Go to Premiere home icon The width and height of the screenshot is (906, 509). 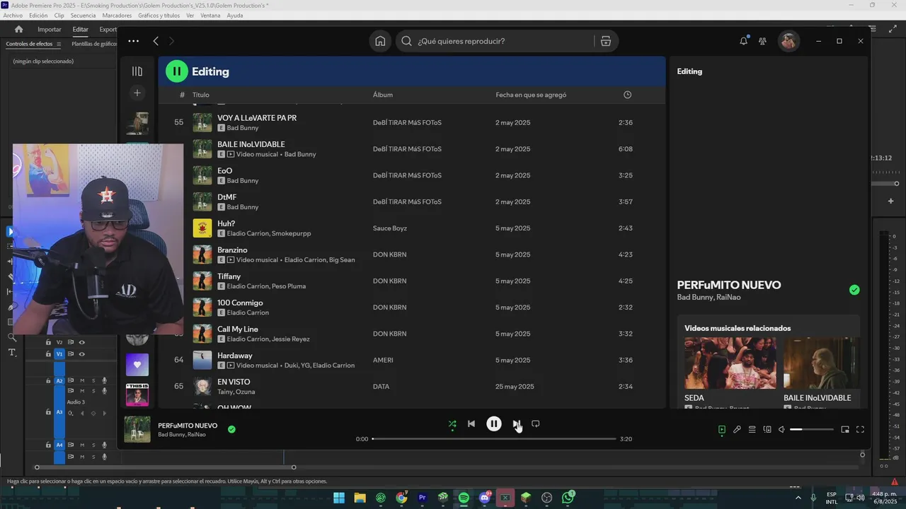click(x=19, y=30)
